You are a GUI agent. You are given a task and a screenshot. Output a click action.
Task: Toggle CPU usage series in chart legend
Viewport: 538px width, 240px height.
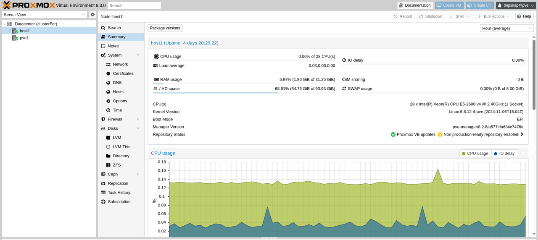click(x=475, y=154)
